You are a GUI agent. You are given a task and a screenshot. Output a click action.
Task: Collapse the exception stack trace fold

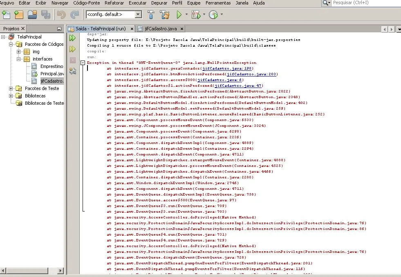point(83,63)
